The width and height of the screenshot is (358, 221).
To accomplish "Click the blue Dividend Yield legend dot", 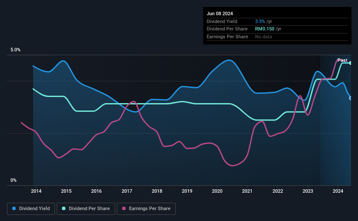I will (x=14, y=208).
